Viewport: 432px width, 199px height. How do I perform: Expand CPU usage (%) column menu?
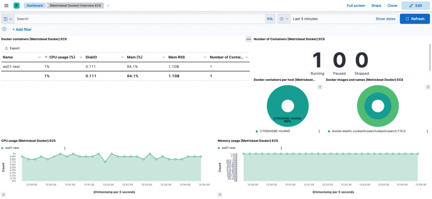[x=81, y=57]
